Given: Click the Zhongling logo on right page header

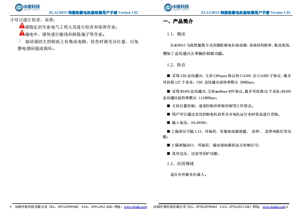Looking at the screenshot, I should 177,7.
